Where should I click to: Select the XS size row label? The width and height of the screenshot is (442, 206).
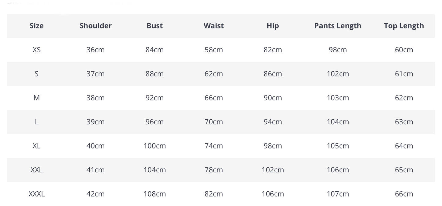36,50
